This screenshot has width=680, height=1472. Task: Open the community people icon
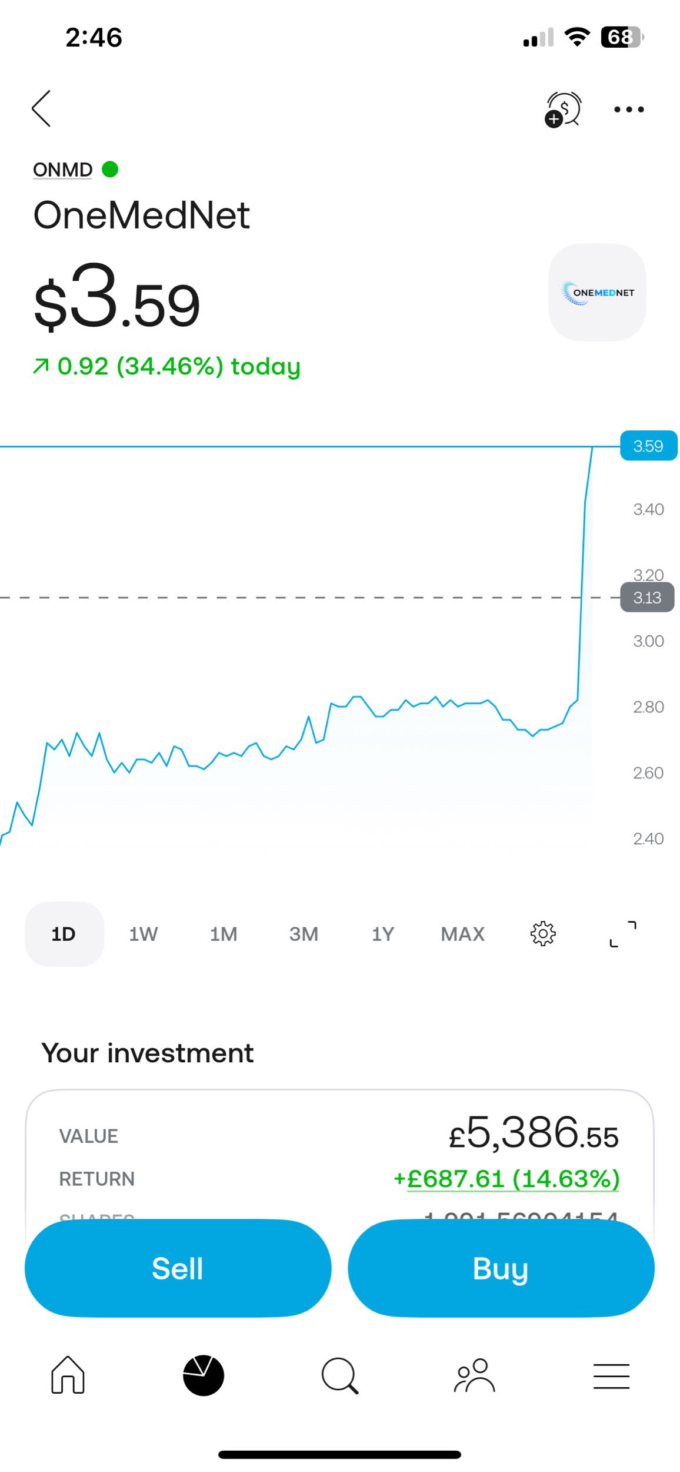coord(475,1375)
